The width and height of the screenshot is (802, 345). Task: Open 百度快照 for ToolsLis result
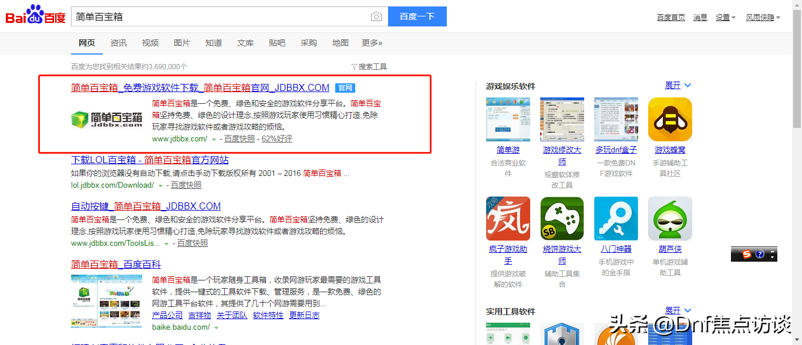[193, 243]
